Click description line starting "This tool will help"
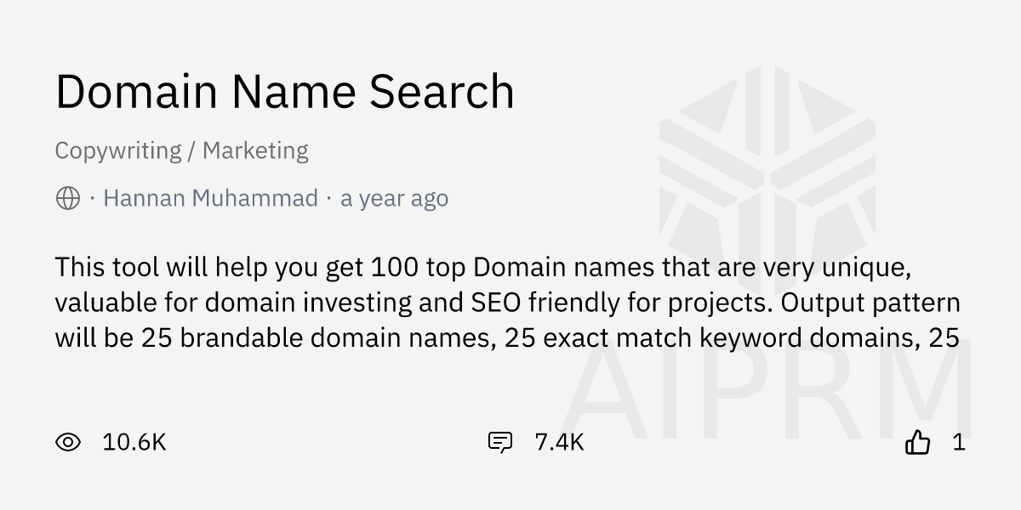1021x510 pixels. tap(483, 268)
